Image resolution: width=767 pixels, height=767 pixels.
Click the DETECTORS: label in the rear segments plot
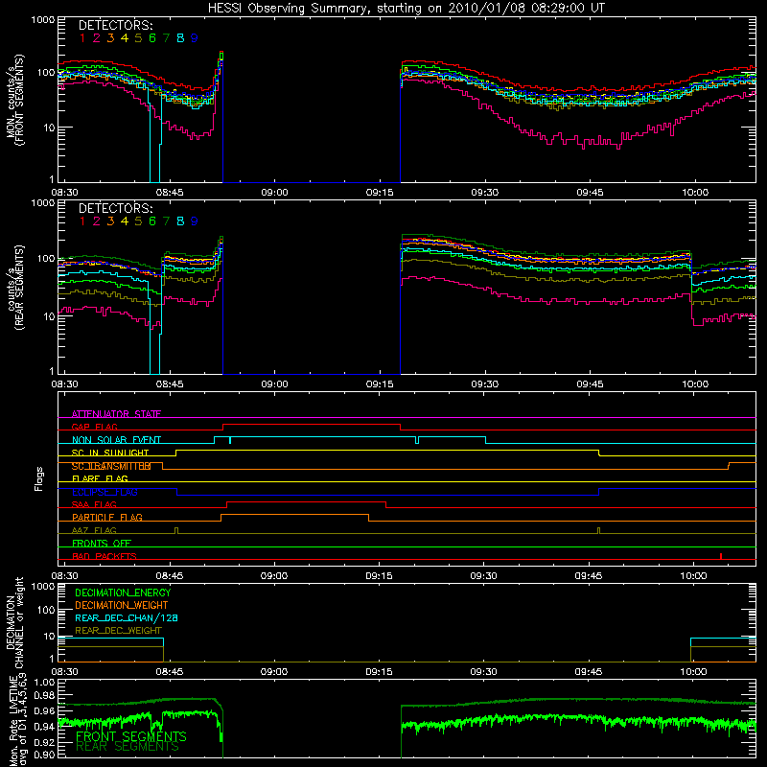[115, 208]
